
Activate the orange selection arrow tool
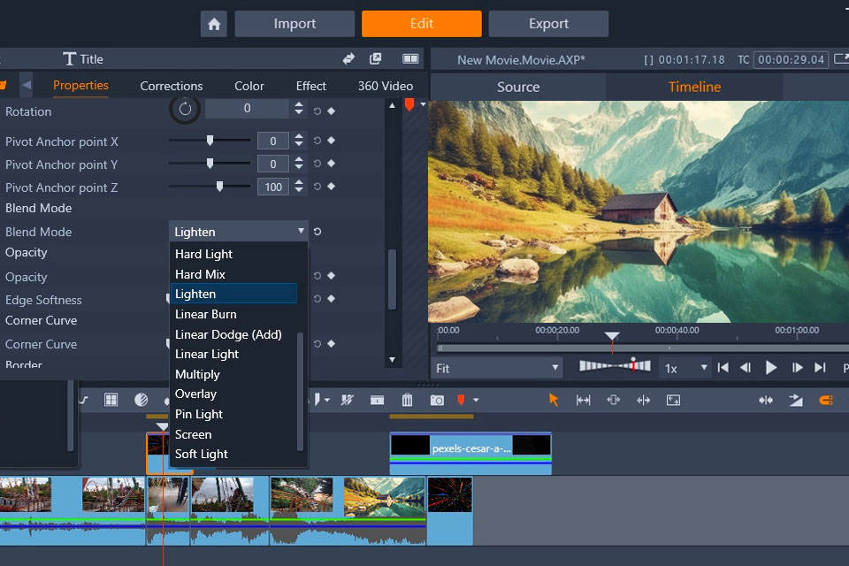pos(553,400)
